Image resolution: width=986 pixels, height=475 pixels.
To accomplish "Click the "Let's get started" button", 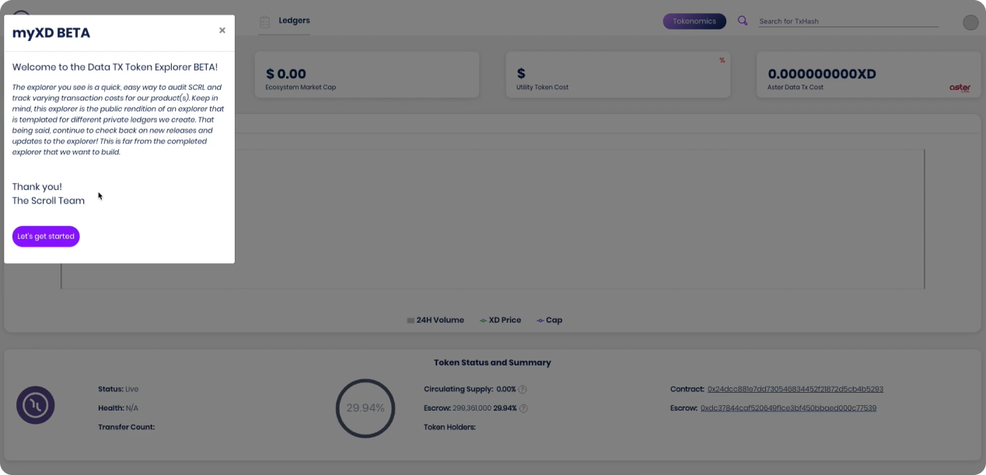I will tap(46, 236).
